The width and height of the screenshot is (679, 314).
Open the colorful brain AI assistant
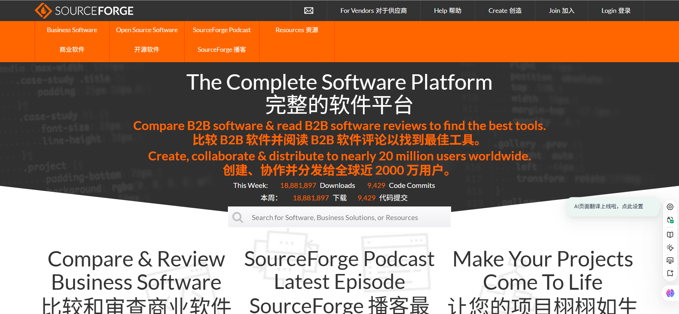(670, 293)
